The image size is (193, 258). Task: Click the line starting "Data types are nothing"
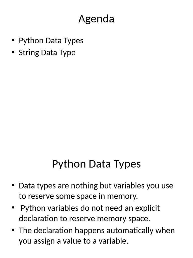(96, 186)
